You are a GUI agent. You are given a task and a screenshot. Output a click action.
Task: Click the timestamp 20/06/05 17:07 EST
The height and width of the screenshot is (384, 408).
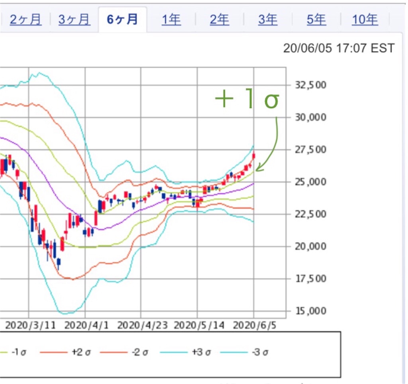pos(339,48)
